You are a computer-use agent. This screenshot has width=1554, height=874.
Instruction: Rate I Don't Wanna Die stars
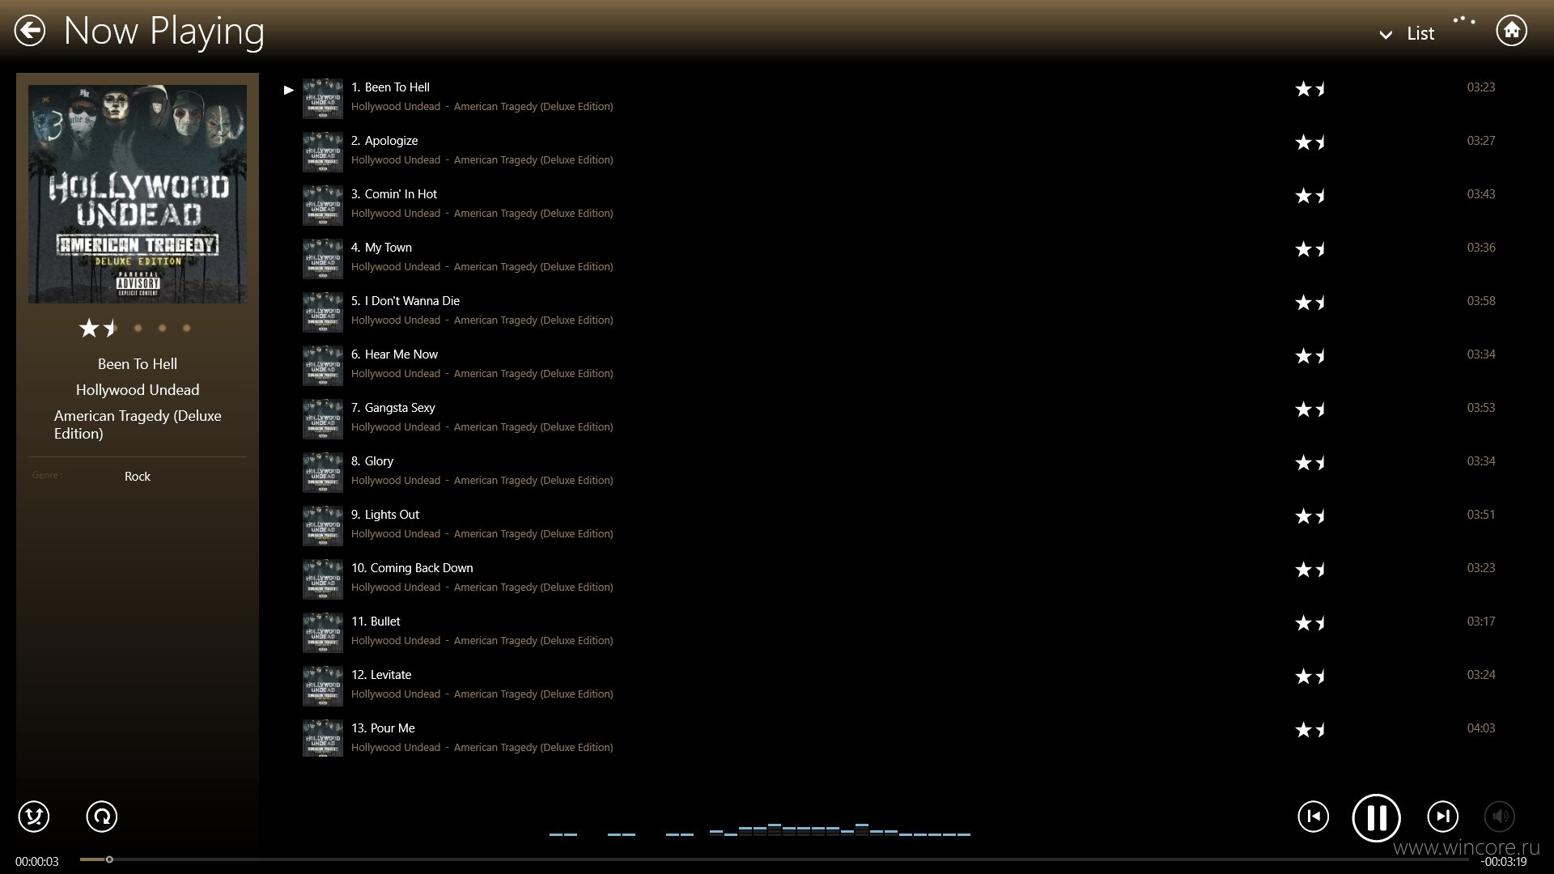point(1310,303)
